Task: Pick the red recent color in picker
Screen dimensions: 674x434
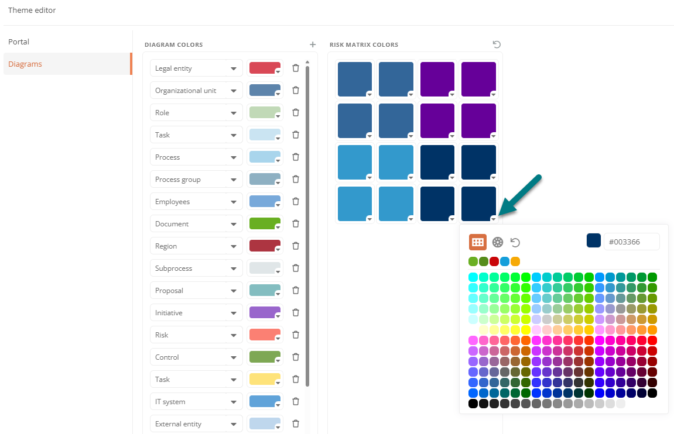Action: (494, 261)
